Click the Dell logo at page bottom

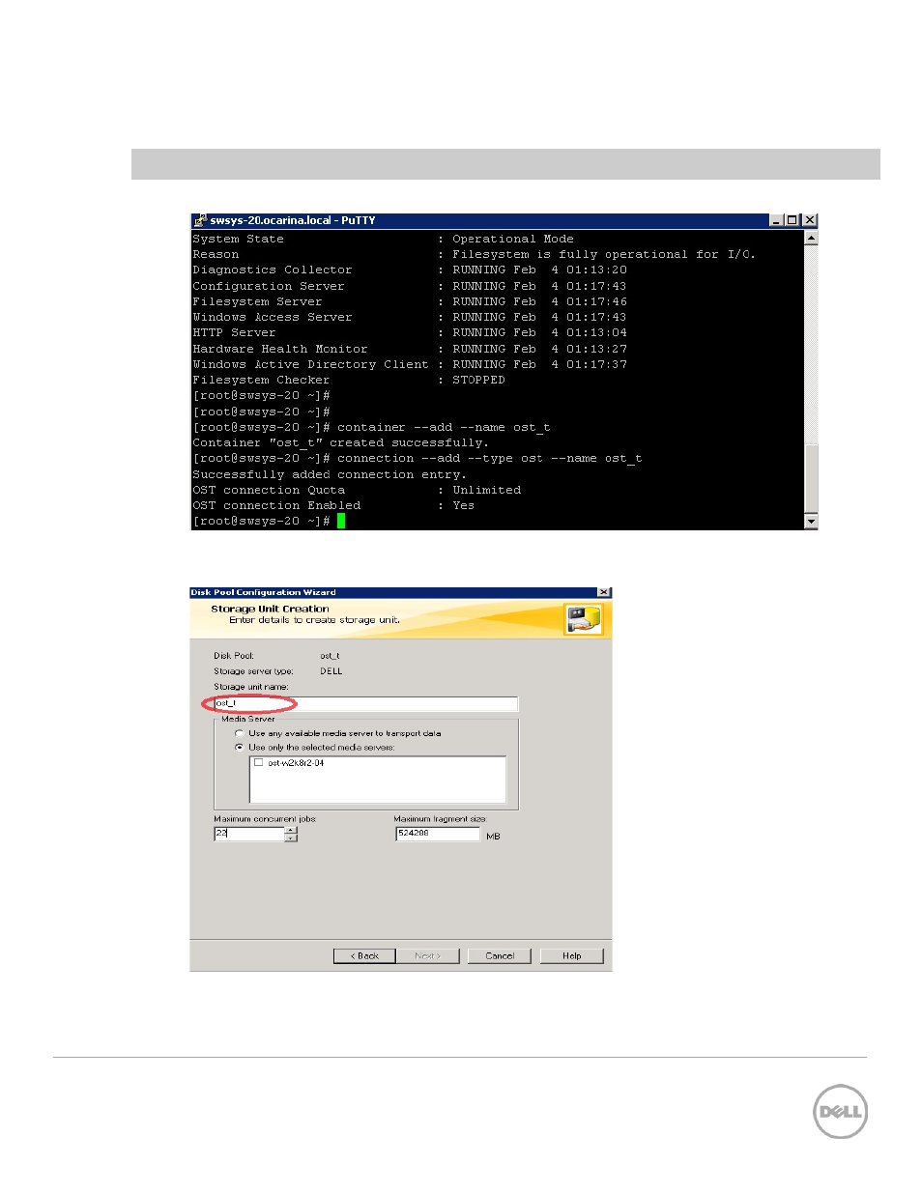coord(840,1111)
